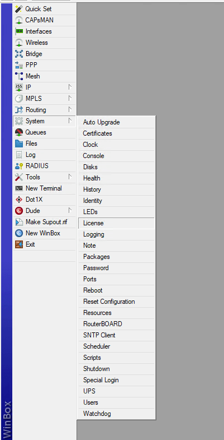This screenshot has height=440, width=224.
Task: Click the New Terminal console icon
Action: [19, 188]
